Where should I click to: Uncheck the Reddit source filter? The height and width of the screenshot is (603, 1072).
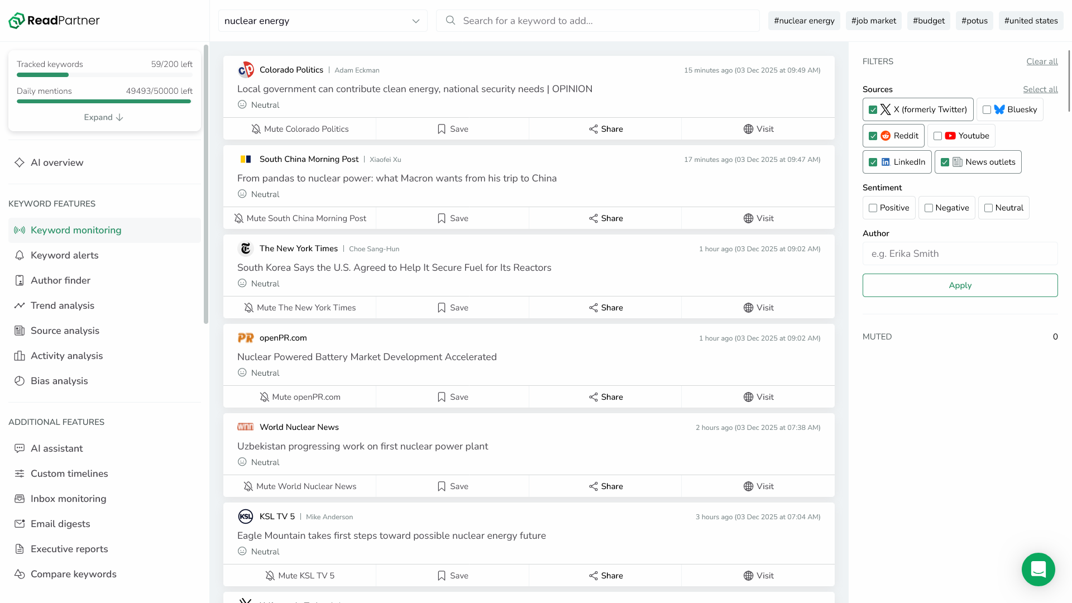874,136
